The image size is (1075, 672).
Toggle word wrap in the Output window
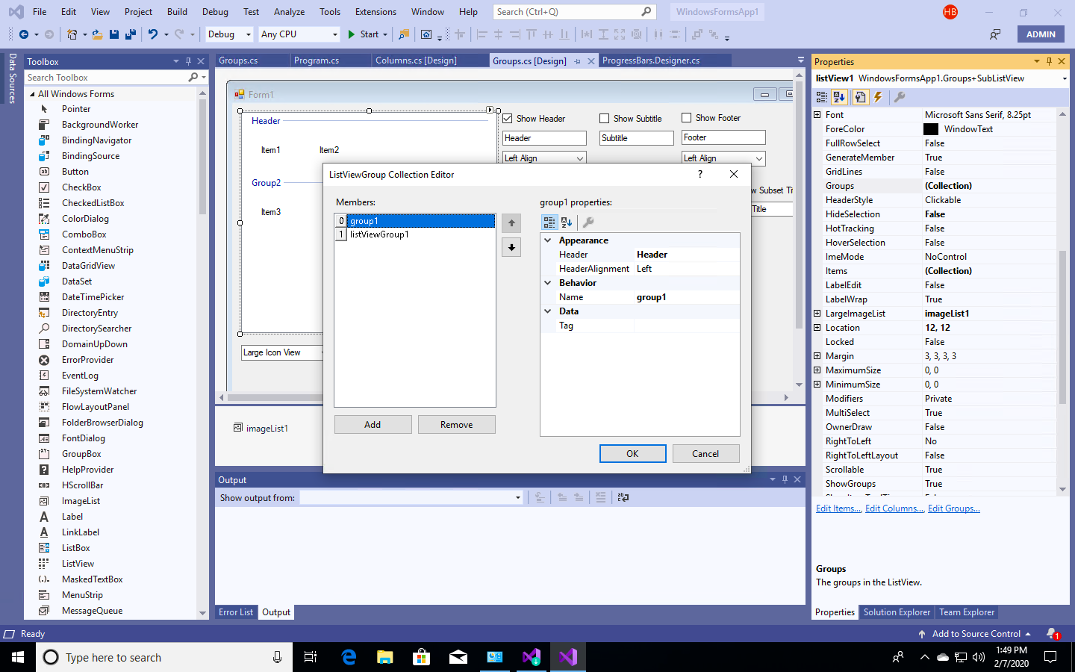pos(623,497)
